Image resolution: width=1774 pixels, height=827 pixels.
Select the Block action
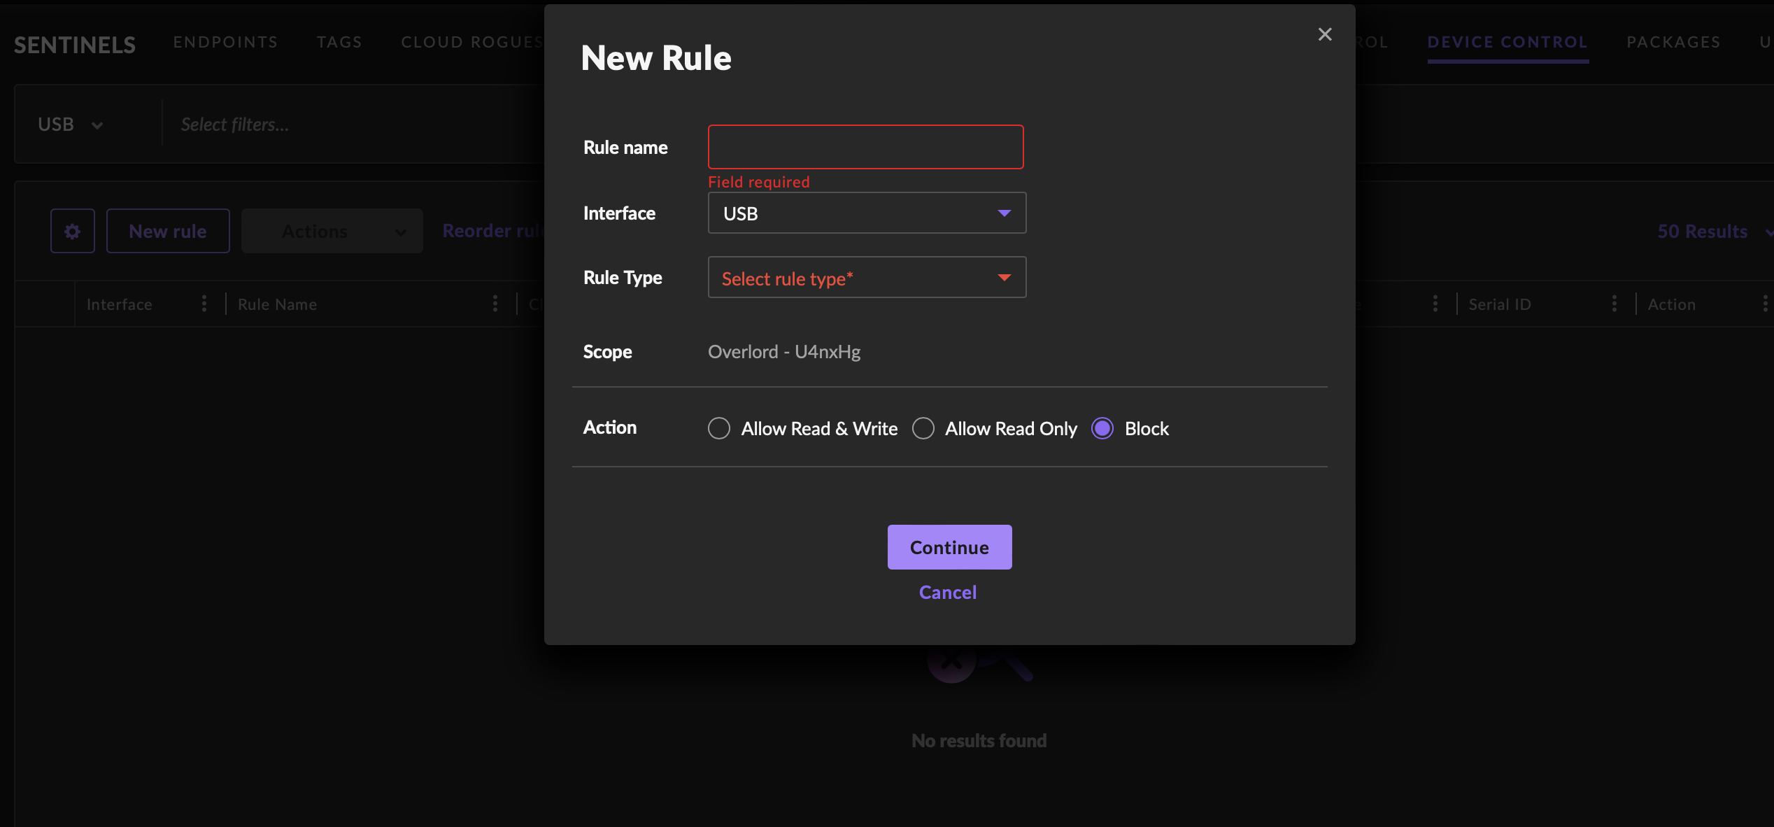[1102, 428]
